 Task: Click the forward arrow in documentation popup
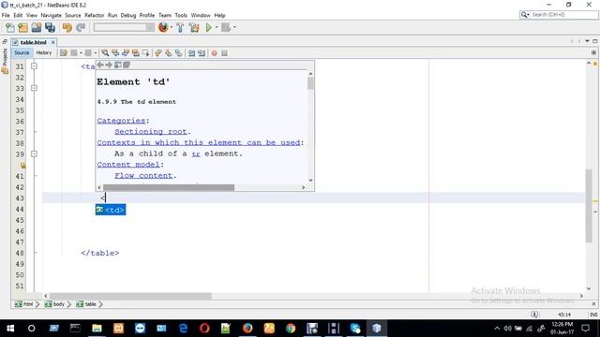pos(109,65)
